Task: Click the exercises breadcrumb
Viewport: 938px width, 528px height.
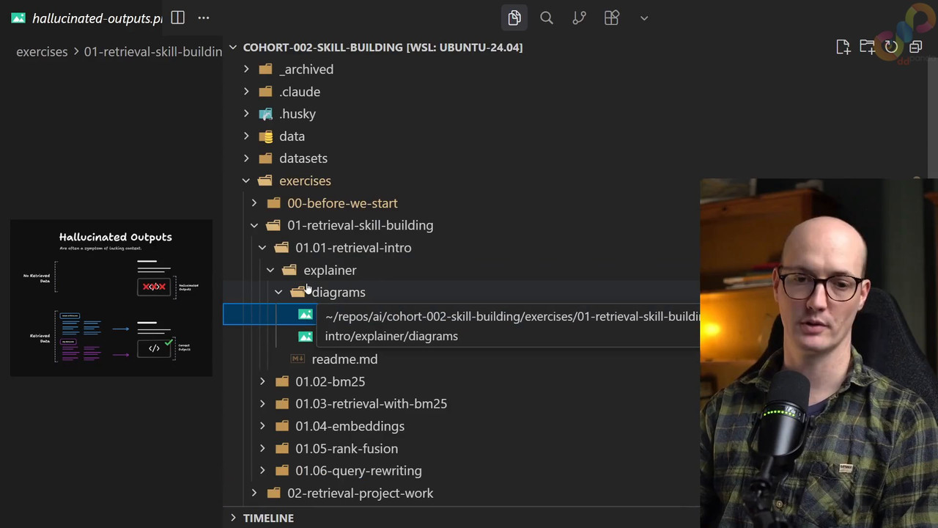Action: coord(42,51)
